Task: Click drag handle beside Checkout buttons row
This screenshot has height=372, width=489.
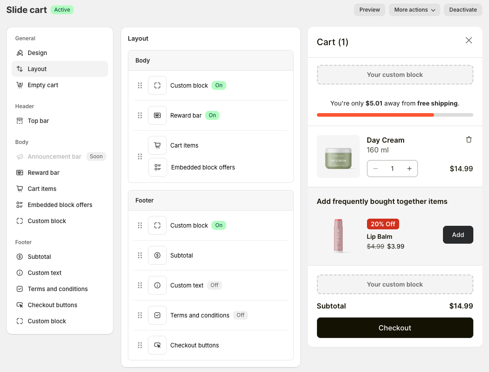Action: (140, 345)
